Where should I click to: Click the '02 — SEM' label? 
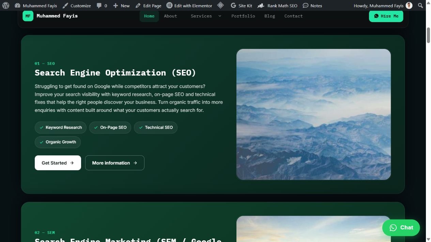[45, 232]
